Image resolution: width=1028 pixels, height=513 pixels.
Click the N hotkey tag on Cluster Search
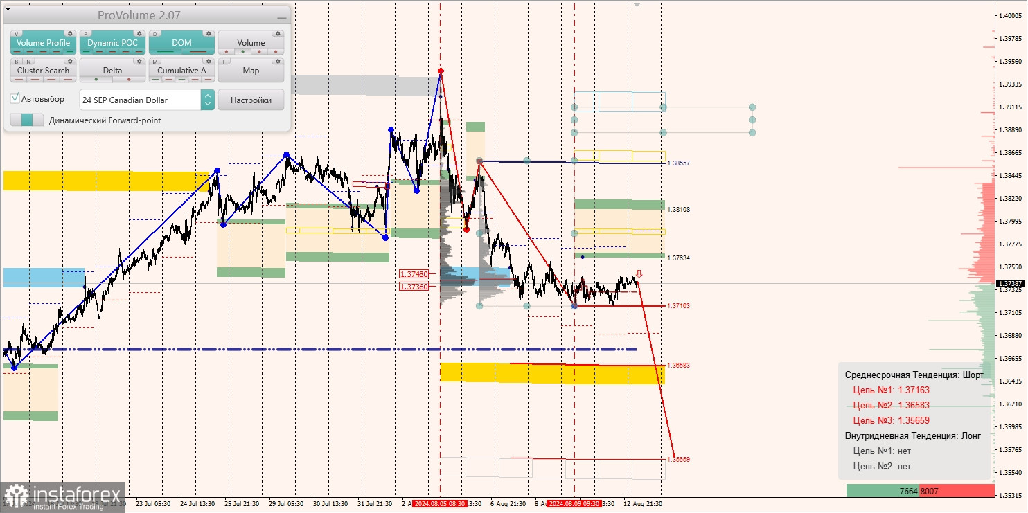coord(27,61)
